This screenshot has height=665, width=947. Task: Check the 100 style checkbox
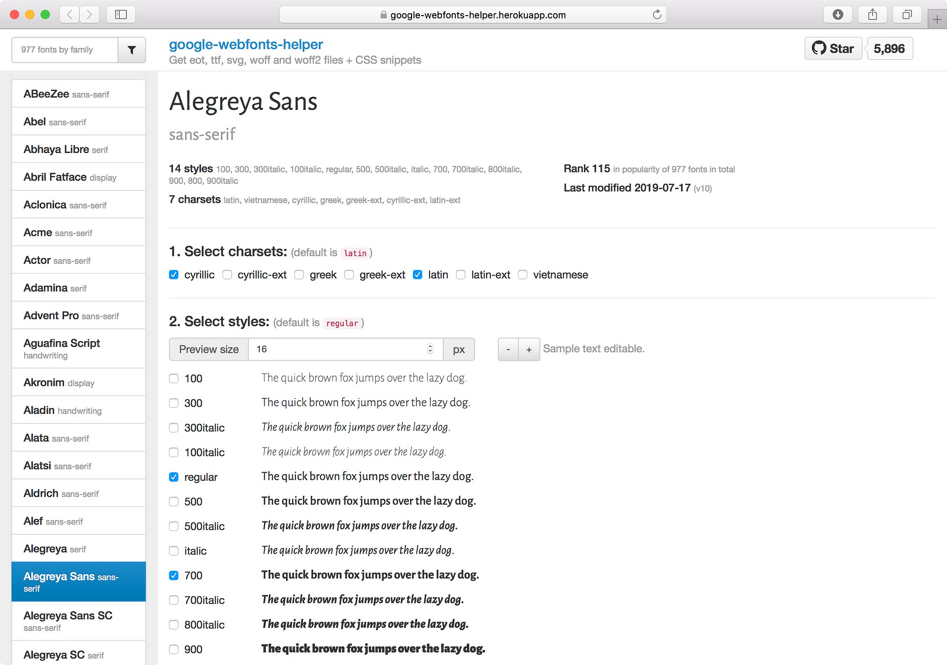(x=174, y=378)
